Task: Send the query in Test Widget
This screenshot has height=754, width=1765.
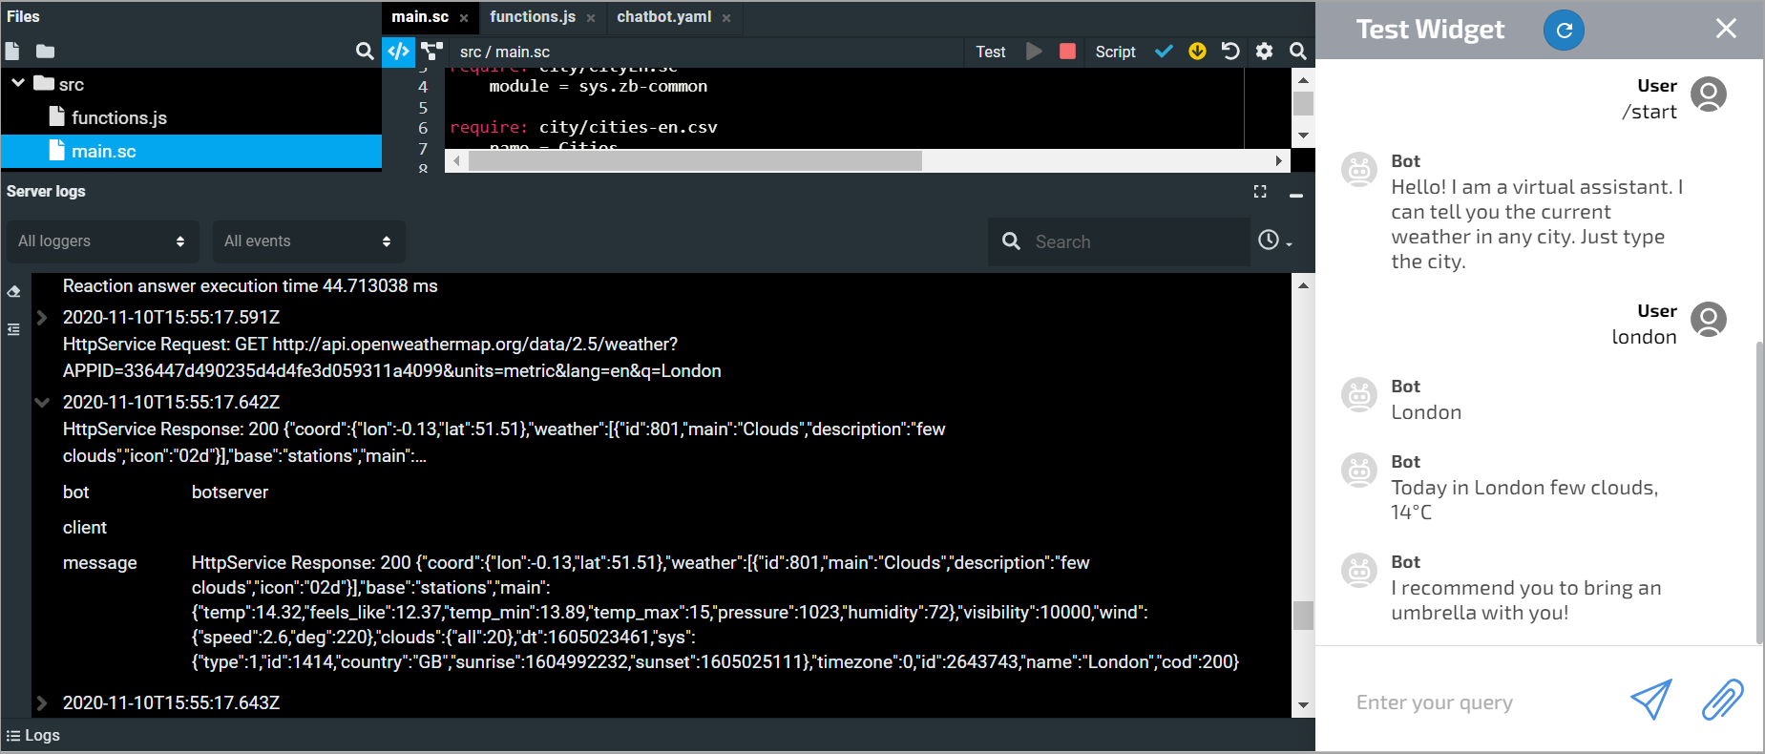Action: [x=1650, y=701]
